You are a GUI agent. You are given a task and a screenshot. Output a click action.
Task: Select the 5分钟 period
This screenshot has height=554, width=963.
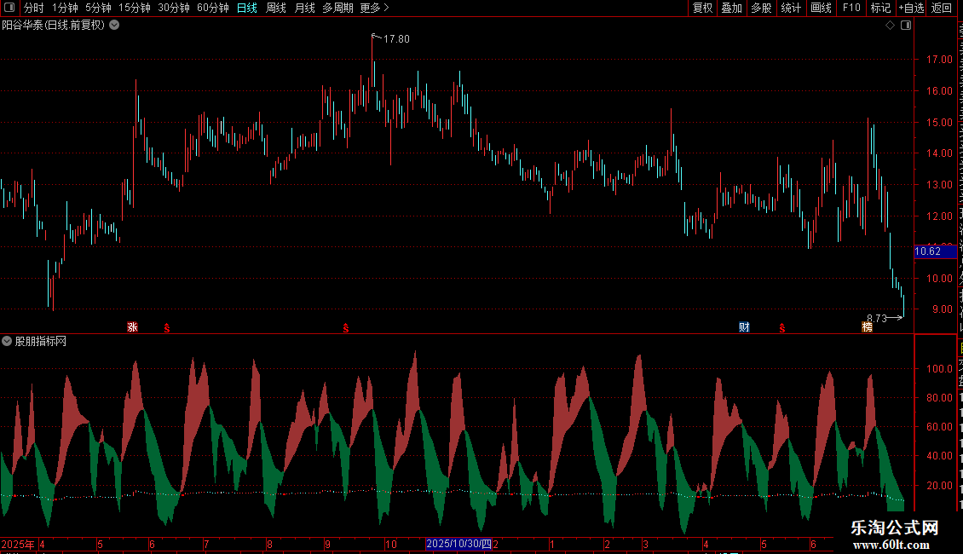pyautogui.click(x=98, y=8)
